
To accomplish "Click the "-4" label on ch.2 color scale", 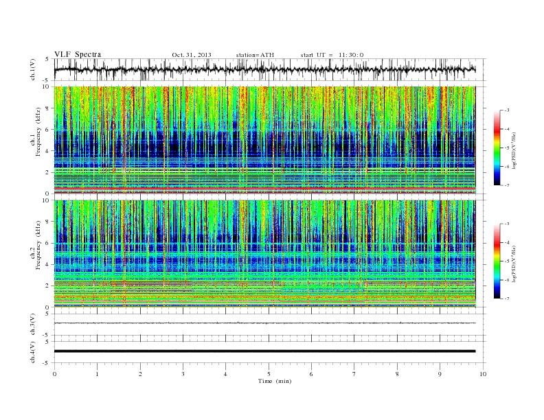I will click(506, 242).
